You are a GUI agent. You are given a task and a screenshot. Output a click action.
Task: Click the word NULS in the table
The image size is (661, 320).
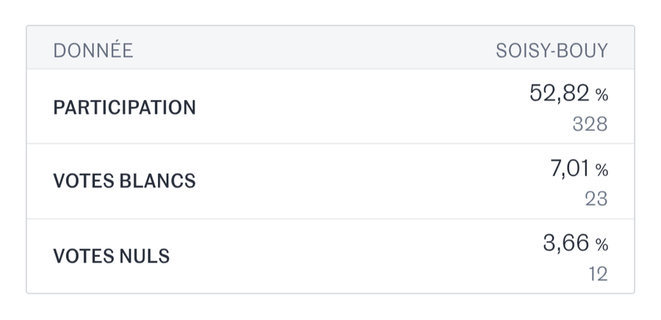click(x=142, y=256)
